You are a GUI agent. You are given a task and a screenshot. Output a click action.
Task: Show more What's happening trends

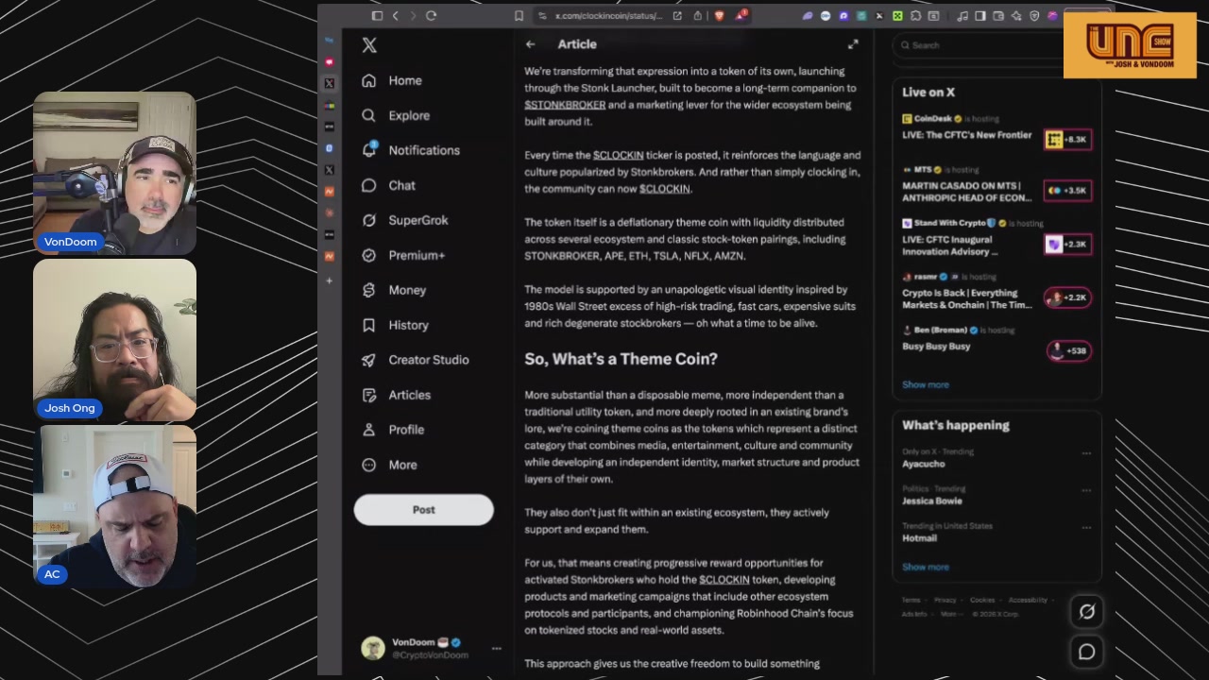tap(926, 567)
